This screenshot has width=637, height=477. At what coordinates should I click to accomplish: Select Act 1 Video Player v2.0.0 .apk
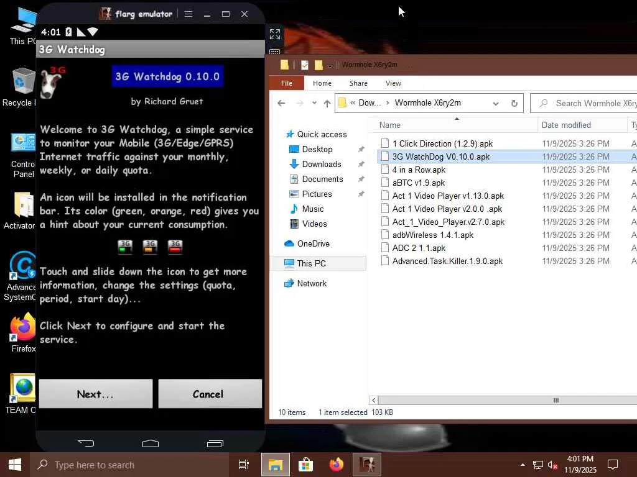[447, 209]
